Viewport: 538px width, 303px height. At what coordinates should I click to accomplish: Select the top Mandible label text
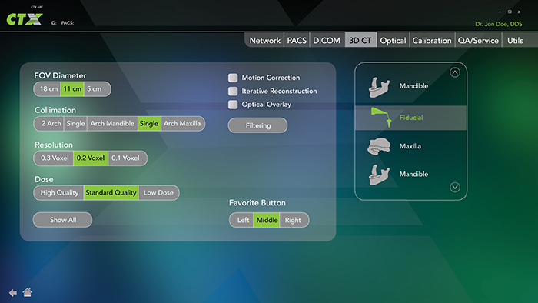point(413,86)
